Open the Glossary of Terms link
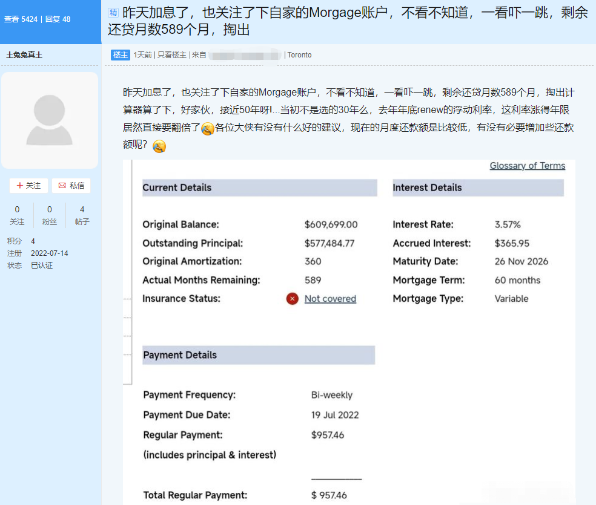Viewport: 596px width, 505px height. [x=527, y=166]
